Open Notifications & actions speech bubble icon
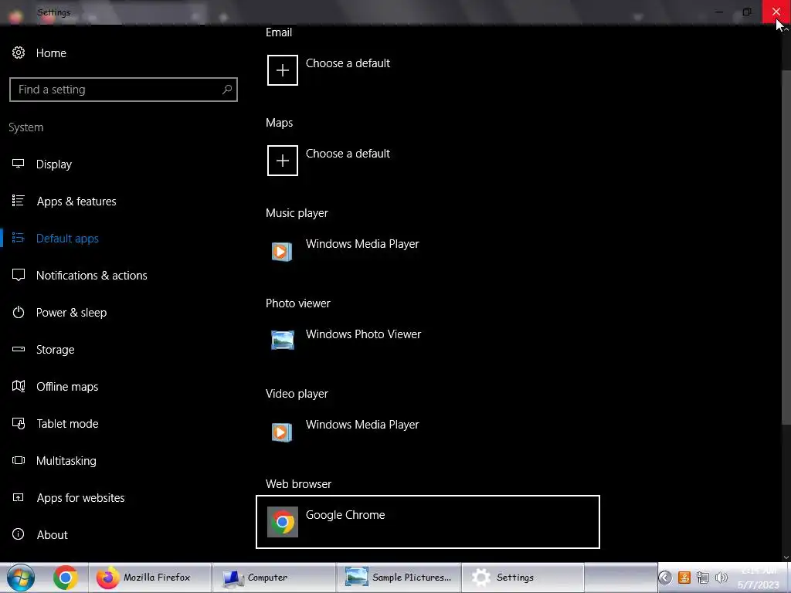Viewport: 791px width, 593px height. [19, 275]
